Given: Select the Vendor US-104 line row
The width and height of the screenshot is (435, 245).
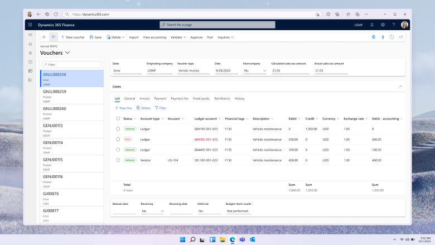Looking at the screenshot, I should (x=118, y=160).
